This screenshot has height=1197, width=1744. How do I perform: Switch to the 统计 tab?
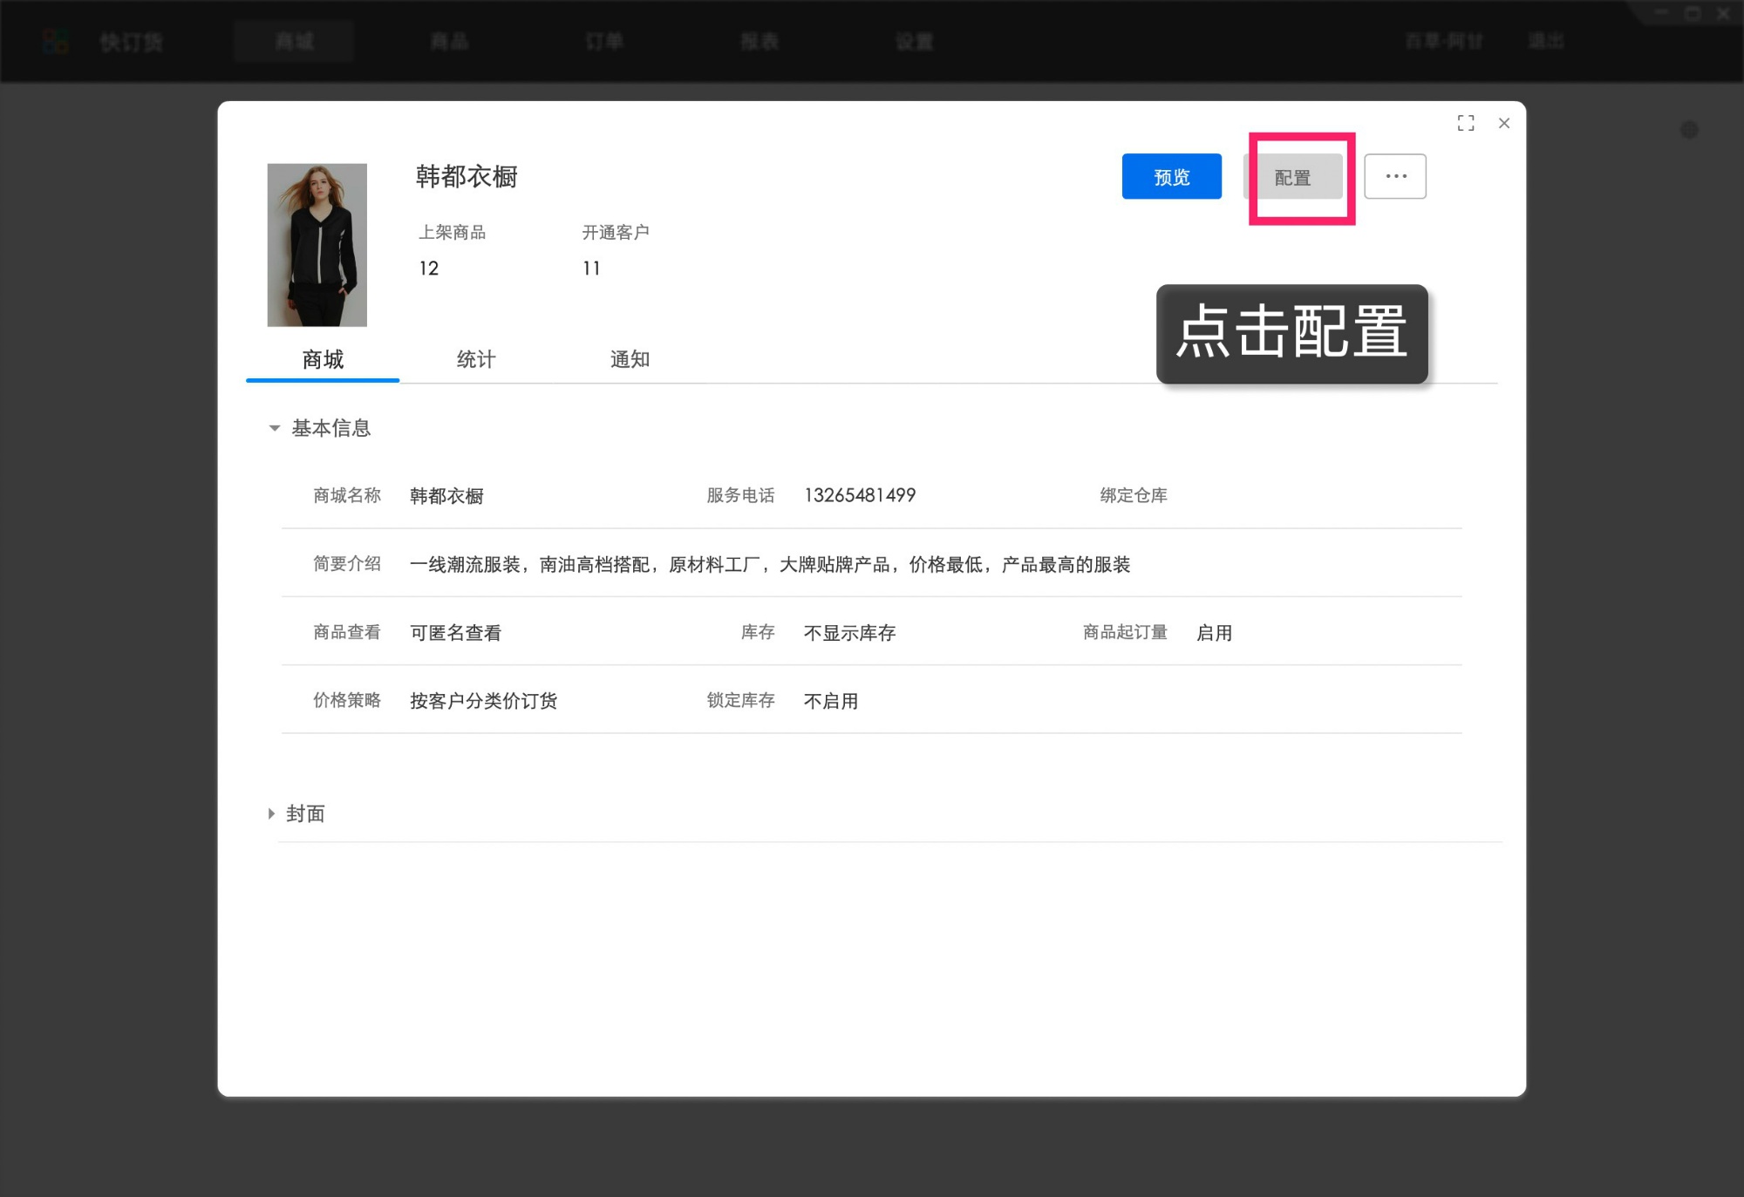pos(476,359)
